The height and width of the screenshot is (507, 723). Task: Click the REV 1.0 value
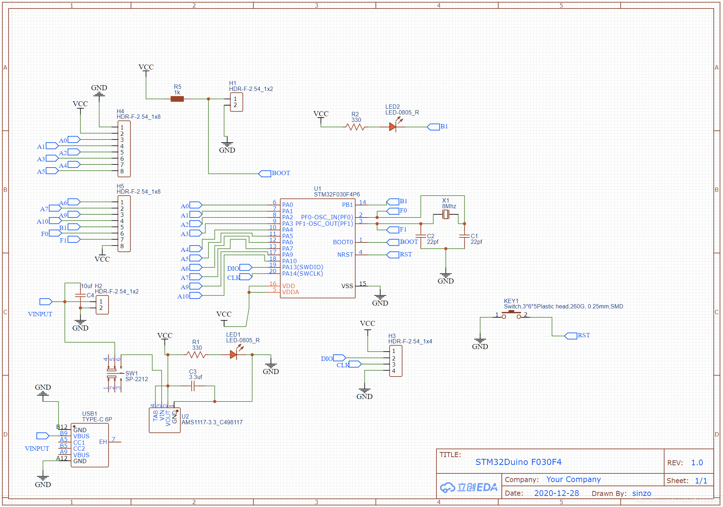pyautogui.click(x=697, y=462)
